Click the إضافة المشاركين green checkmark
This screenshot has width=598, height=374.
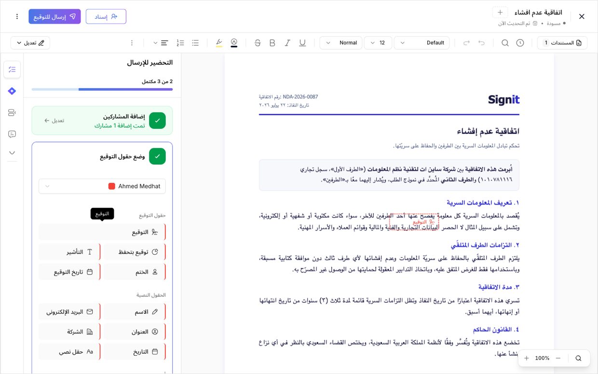[x=157, y=121]
